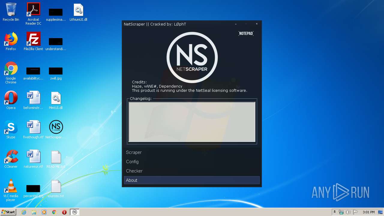This screenshot has width=384, height=216.
Task: Open the volume control tray icon
Action: pyautogui.click(x=348, y=212)
